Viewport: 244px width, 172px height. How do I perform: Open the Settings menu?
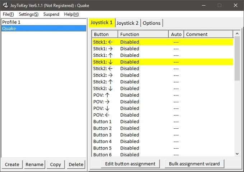(29, 14)
